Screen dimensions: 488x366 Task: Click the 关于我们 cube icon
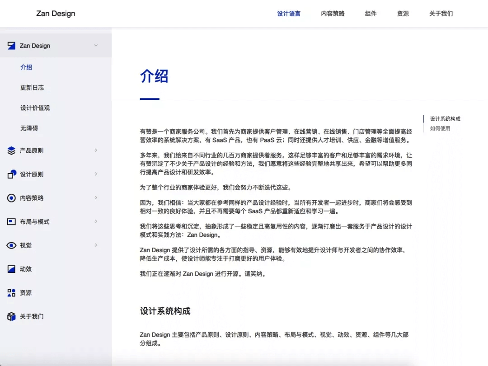[11, 316]
